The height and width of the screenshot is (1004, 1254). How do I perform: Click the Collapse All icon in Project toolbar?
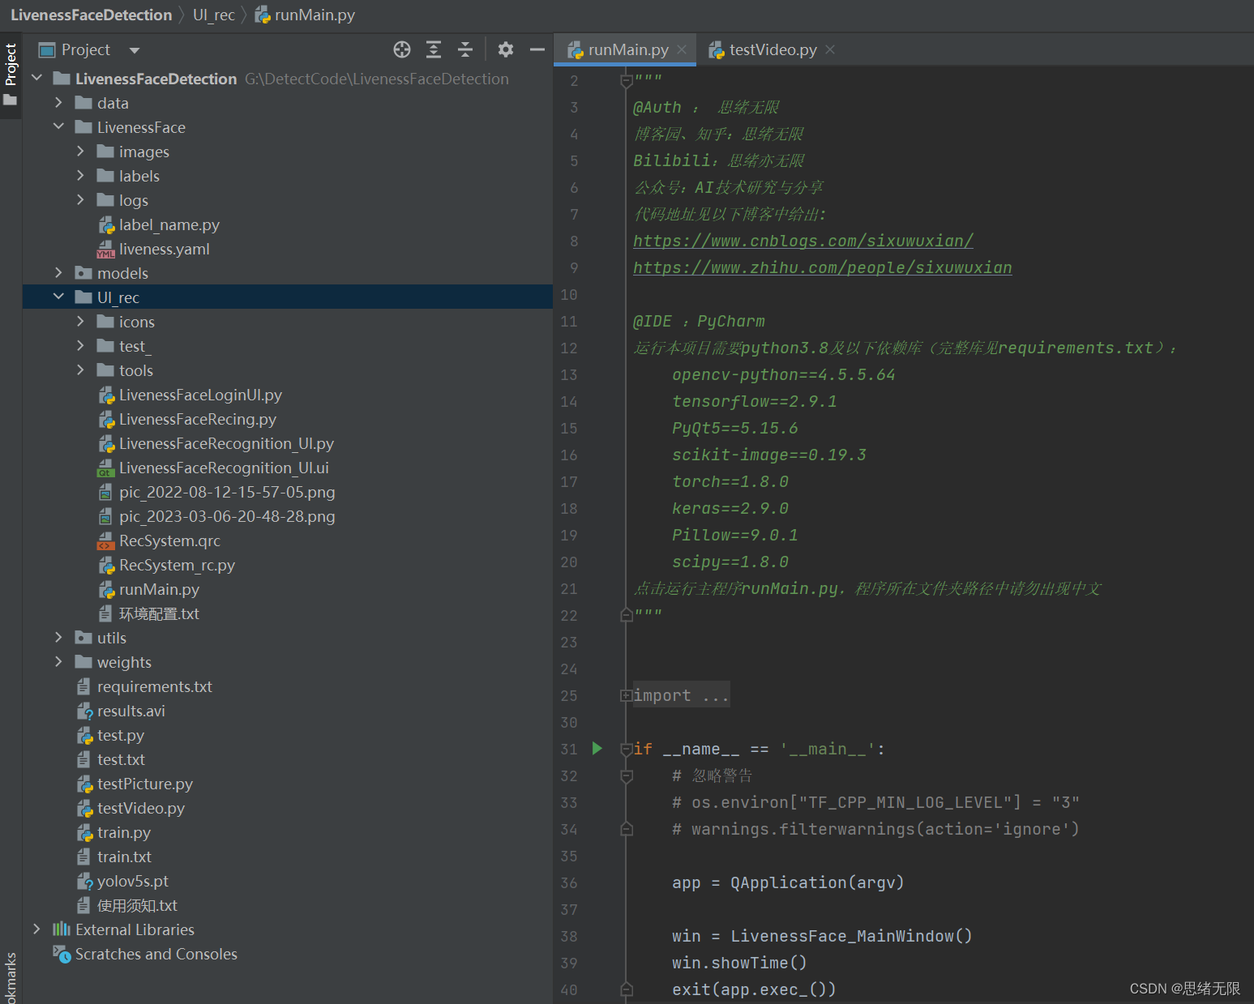pos(465,49)
